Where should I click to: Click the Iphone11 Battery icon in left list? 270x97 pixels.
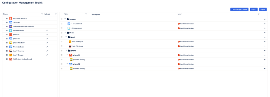pyautogui.click(x=11, y=43)
